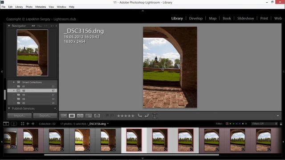Open filmstrip source path dropdown arrow

pyautogui.click(x=108, y=124)
